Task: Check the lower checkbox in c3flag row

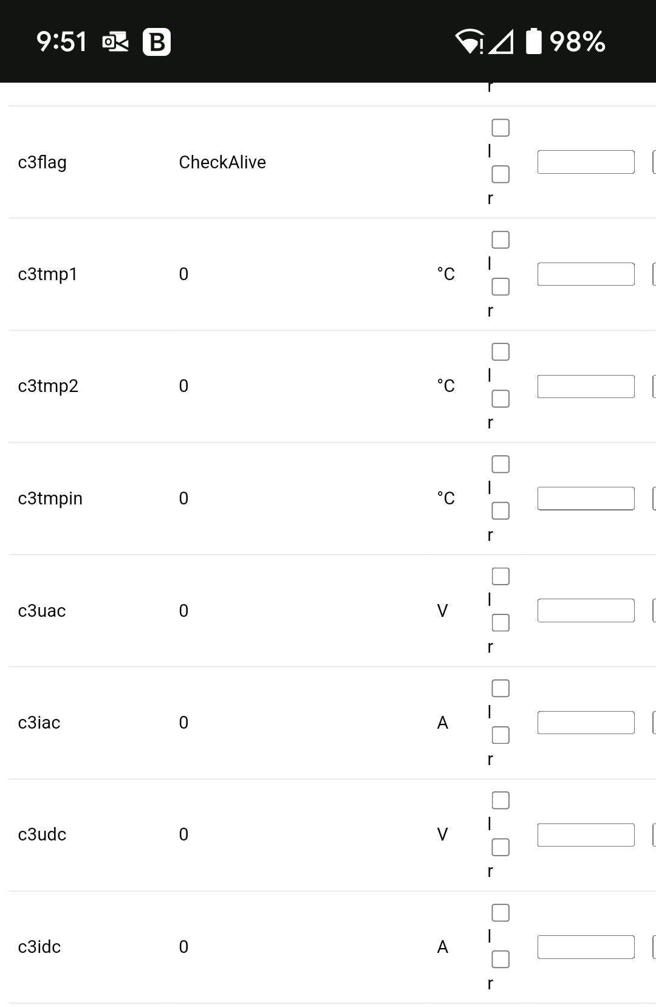Action: click(501, 174)
